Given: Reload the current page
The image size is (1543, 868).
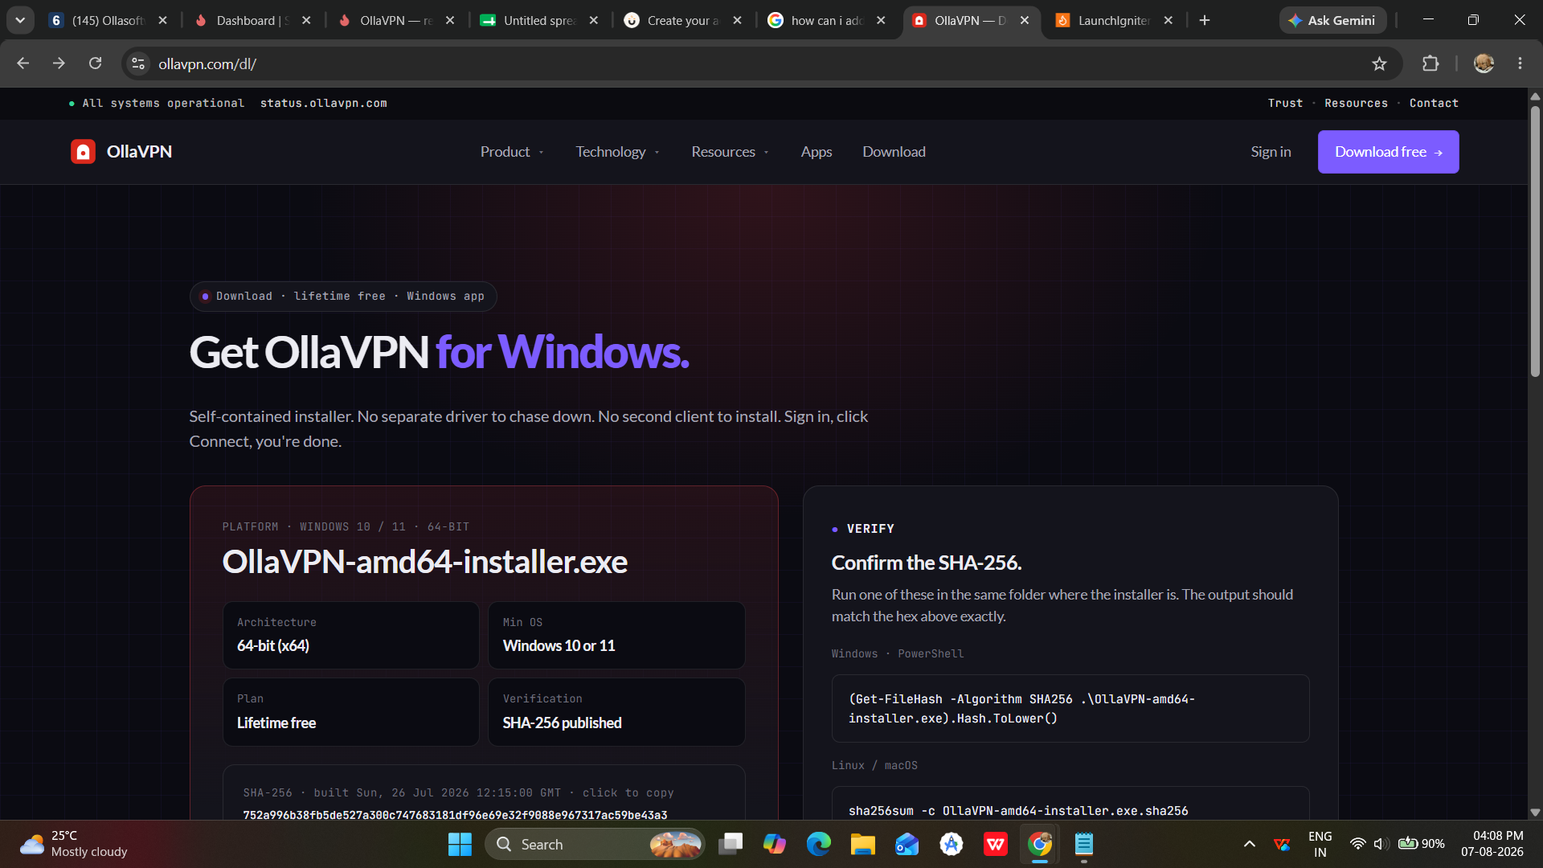Looking at the screenshot, I should tap(95, 63).
